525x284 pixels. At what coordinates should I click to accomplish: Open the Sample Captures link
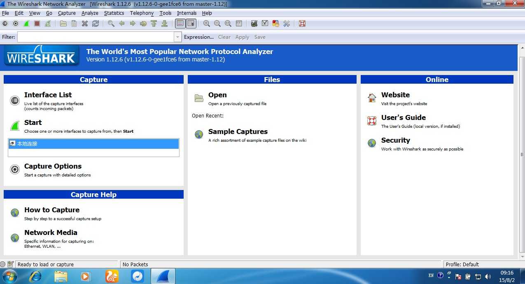coord(238,131)
